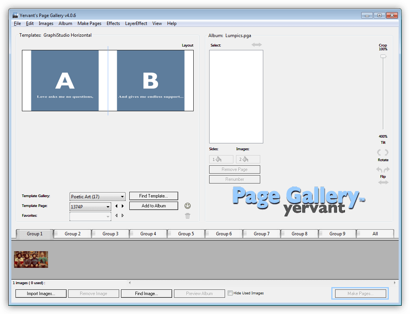
Task: Click the Import Images... button
Action: point(41,294)
